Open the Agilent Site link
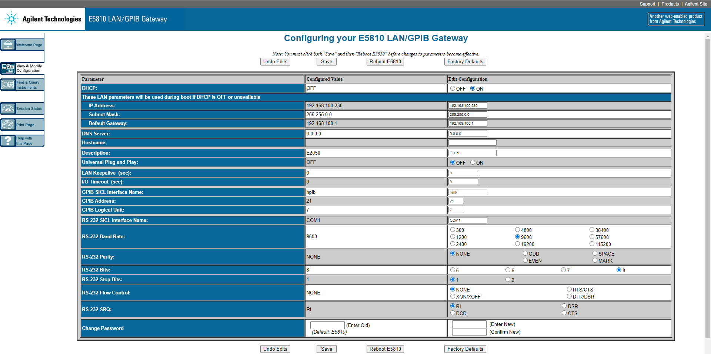Image resolution: width=711 pixels, height=354 pixels. [696, 4]
